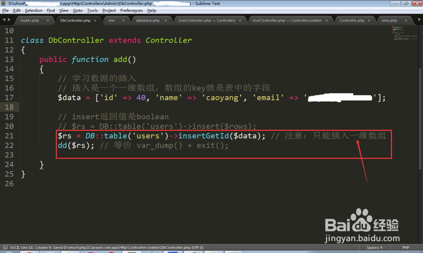Switch to the routes.php tab

click(x=30, y=20)
